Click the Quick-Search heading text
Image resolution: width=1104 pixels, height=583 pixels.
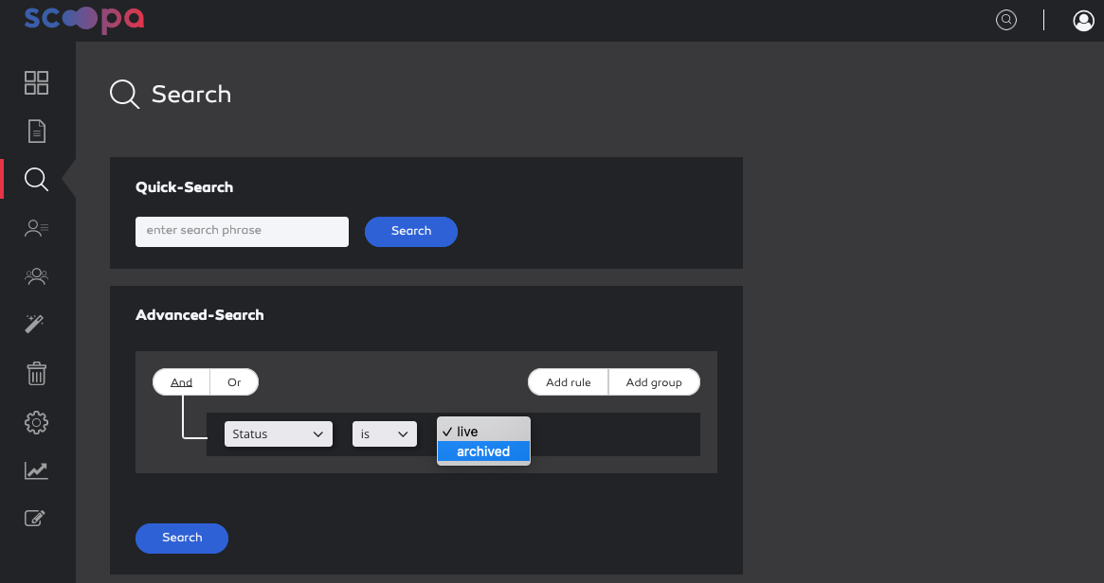pos(185,187)
